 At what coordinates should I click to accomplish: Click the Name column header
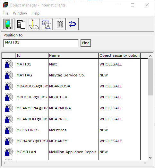[73, 55]
